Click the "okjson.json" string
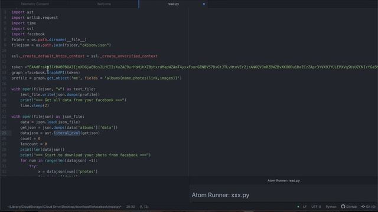This screenshot has width=378, height=212. click(x=96, y=45)
